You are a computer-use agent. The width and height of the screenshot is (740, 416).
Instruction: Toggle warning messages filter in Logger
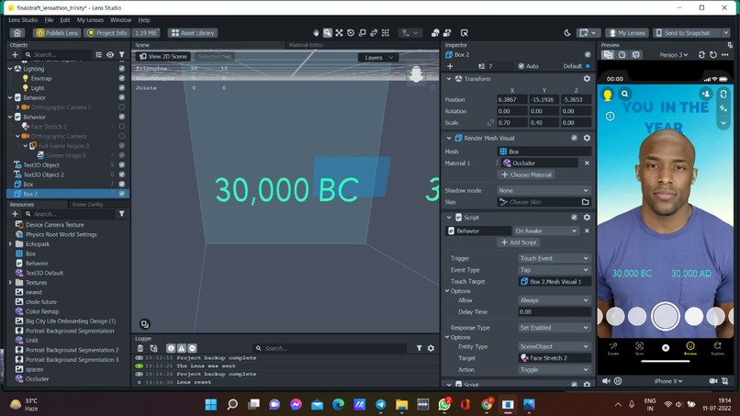pyautogui.click(x=182, y=348)
